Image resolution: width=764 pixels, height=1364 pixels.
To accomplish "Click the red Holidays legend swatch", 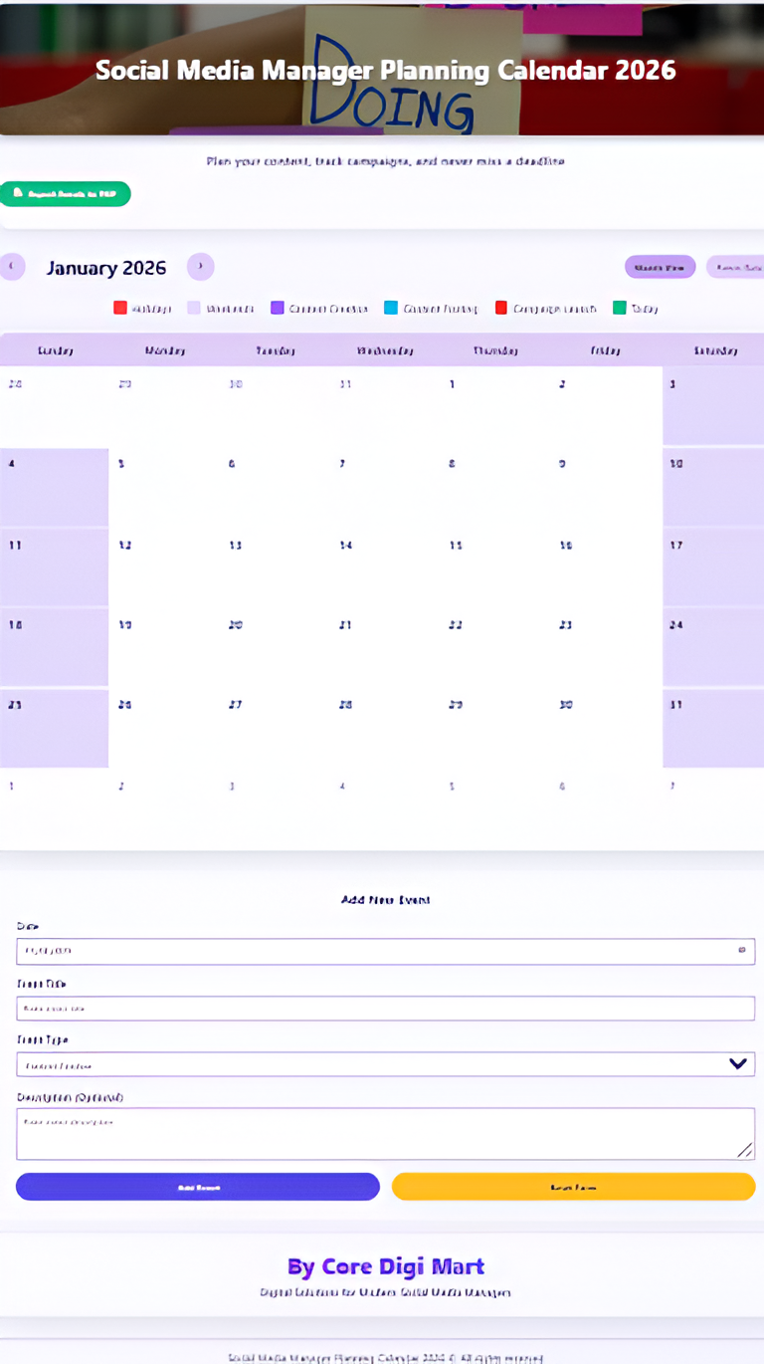I will (x=120, y=309).
